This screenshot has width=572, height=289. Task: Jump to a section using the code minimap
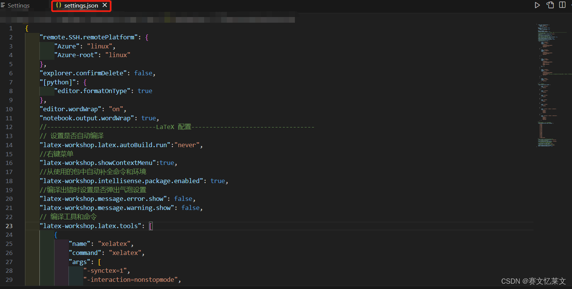point(554,85)
